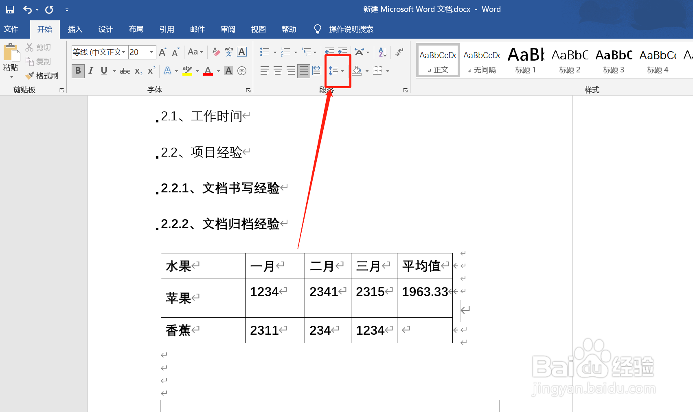Click the Save icon in title bar
693x412 pixels.
[x=10, y=9]
